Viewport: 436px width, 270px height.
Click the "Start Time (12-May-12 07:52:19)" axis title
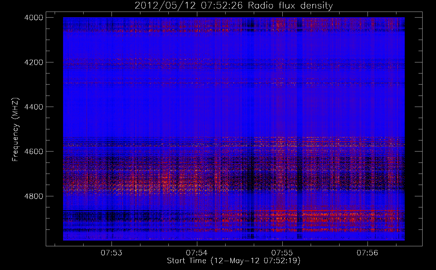(234, 261)
